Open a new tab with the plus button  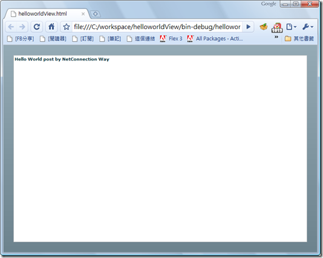coord(95,14)
